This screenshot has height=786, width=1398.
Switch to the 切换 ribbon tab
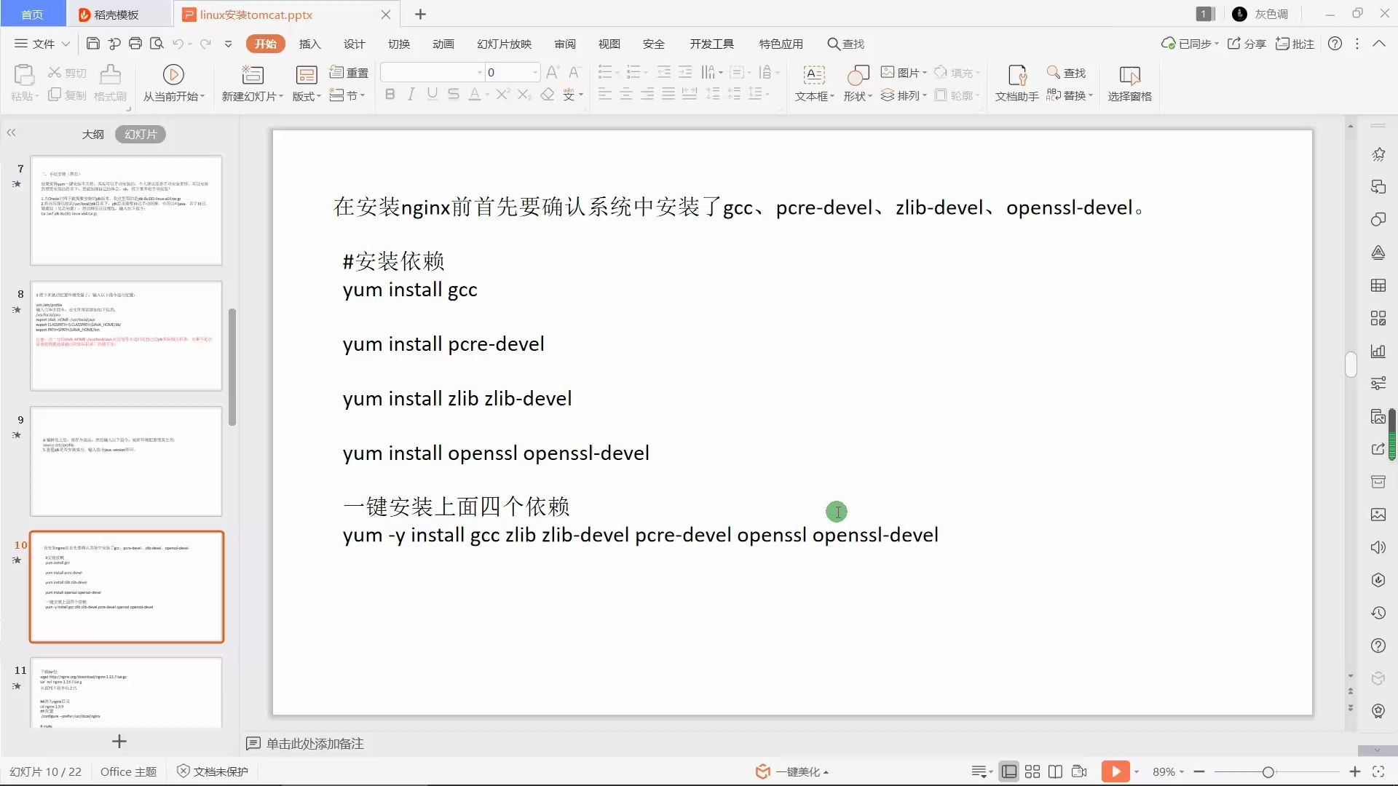coord(398,44)
